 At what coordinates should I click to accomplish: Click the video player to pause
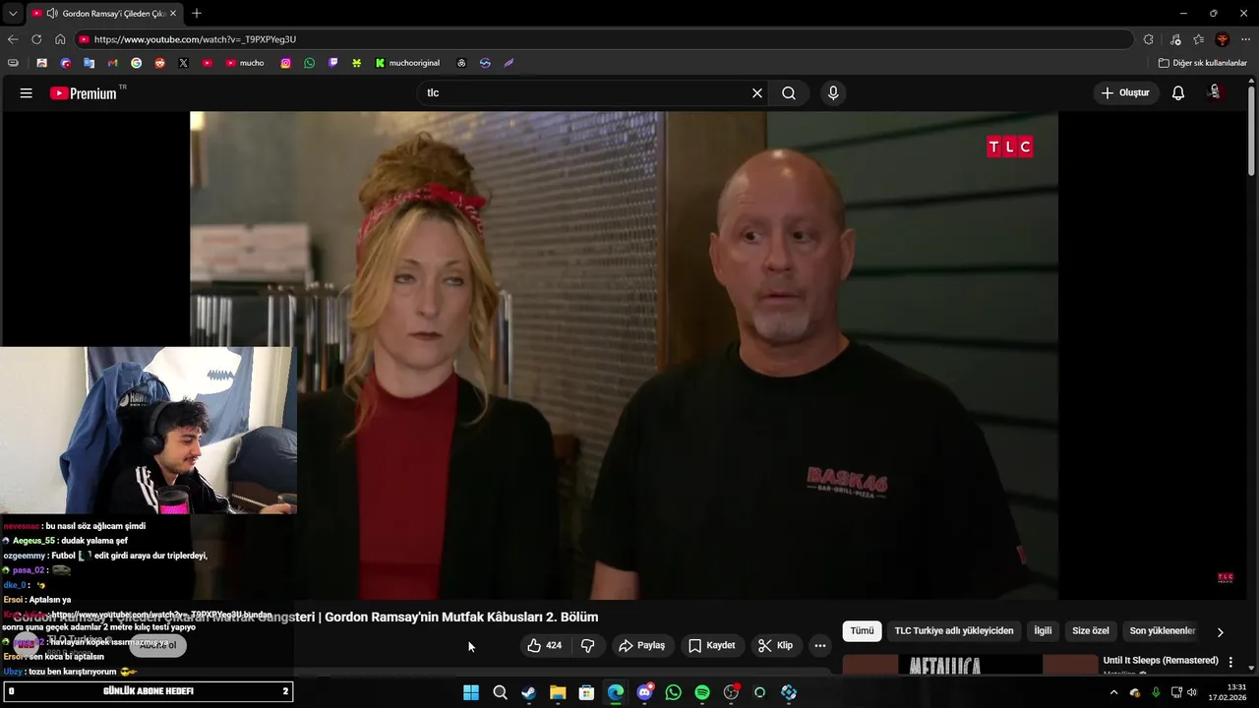click(624, 354)
